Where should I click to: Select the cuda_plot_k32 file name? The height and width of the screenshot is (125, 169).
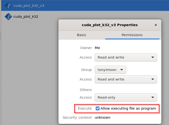[x=26, y=16]
